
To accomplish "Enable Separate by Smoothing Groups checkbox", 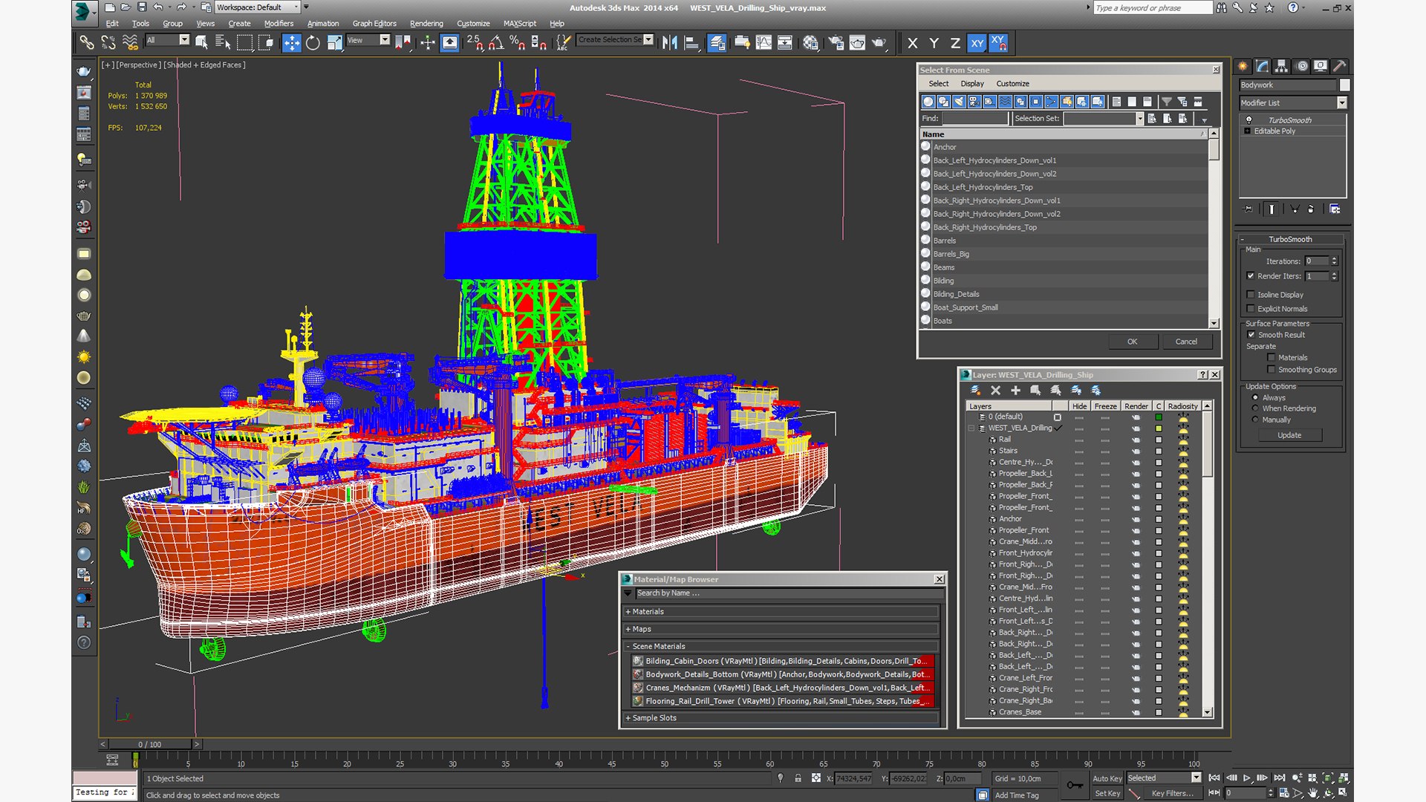I will point(1271,369).
